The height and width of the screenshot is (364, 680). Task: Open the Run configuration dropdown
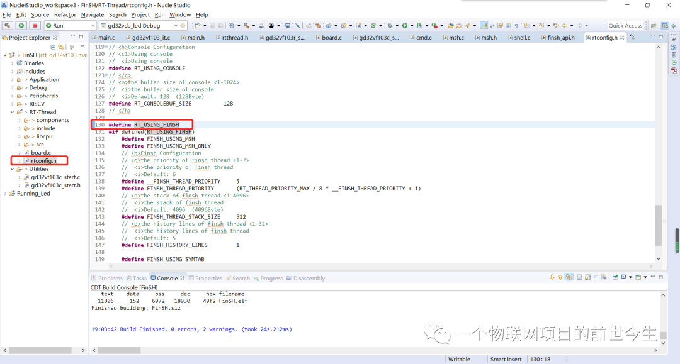tap(93, 25)
